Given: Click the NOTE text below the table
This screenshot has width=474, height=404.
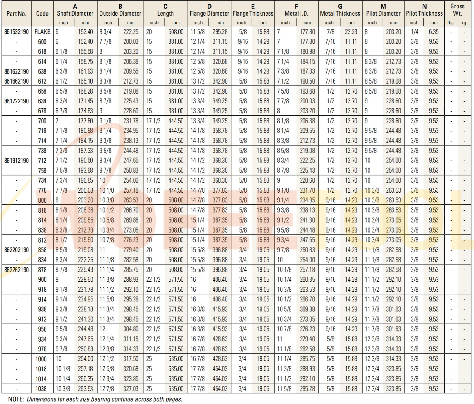Looking at the screenshot, I should (95, 399).
